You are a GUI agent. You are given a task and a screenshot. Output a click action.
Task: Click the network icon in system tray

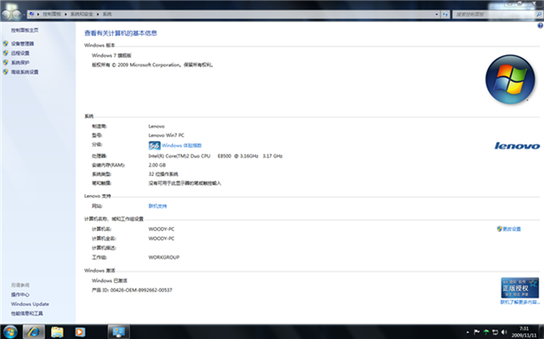(495, 332)
